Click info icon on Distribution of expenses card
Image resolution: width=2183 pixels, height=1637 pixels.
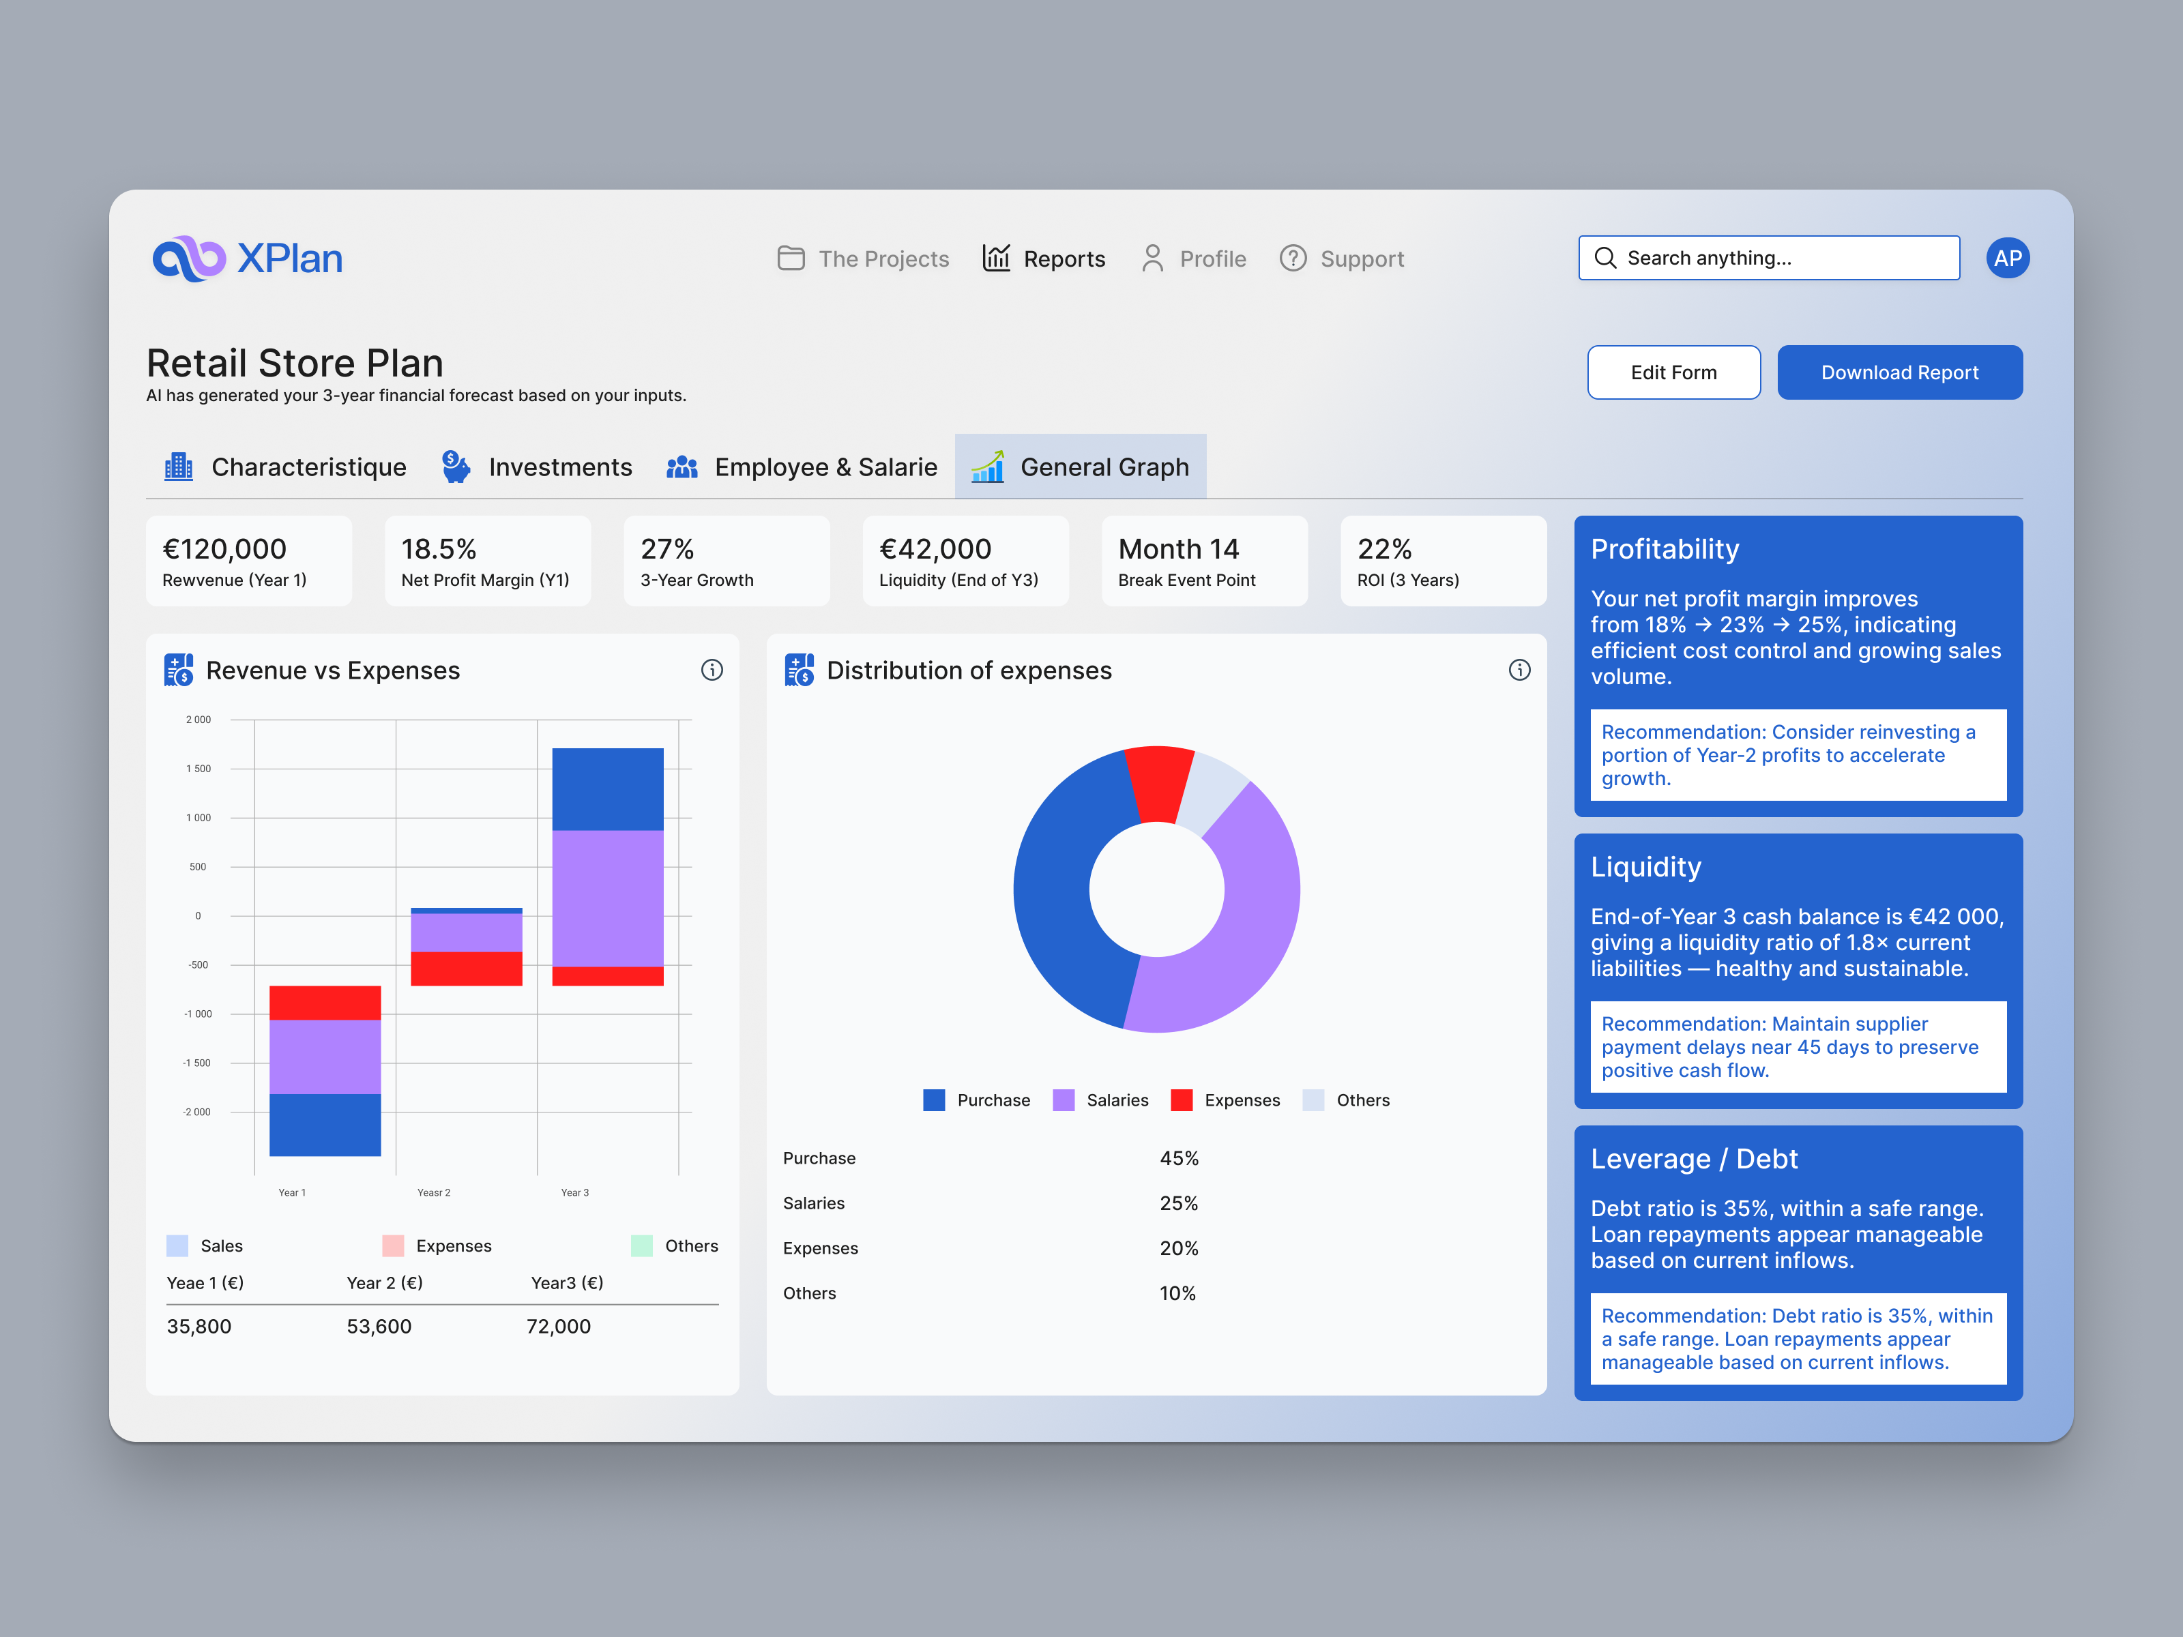1520,670
